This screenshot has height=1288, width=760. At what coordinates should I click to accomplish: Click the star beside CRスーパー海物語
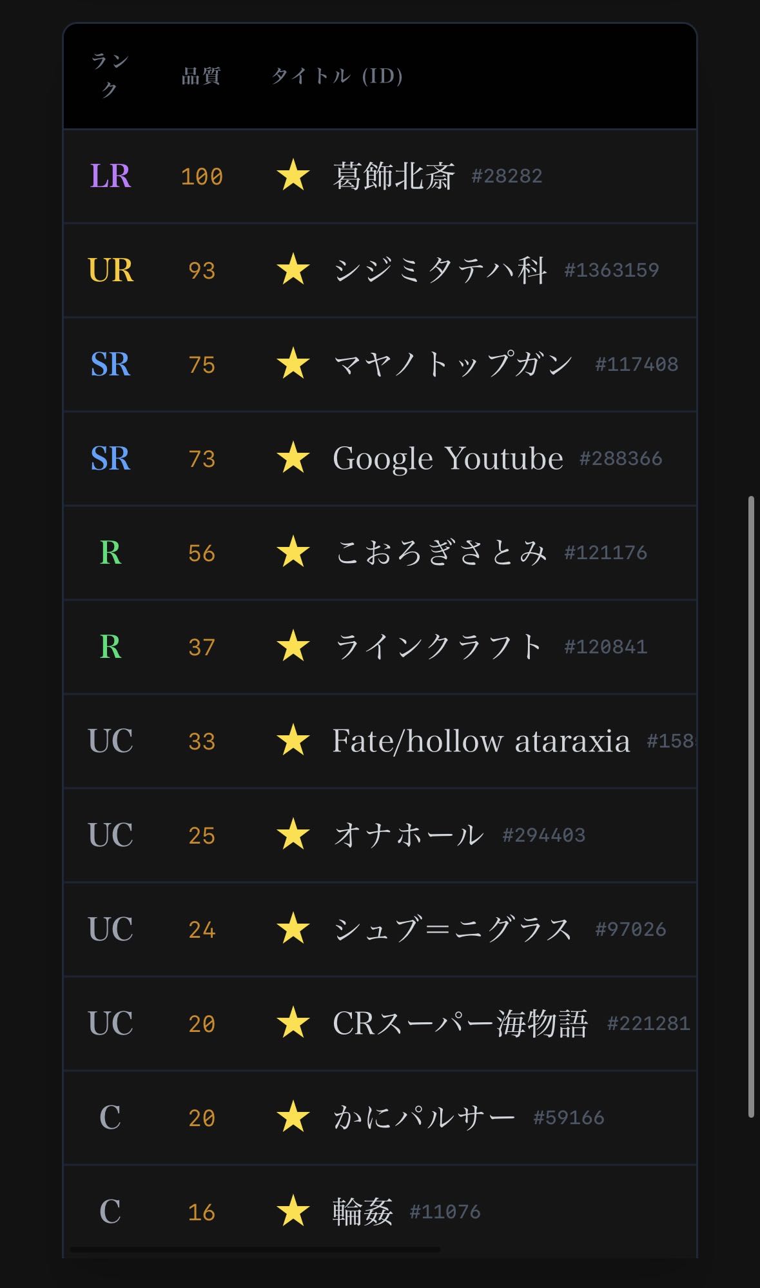pyautogui.click(x=293, y=1023)
